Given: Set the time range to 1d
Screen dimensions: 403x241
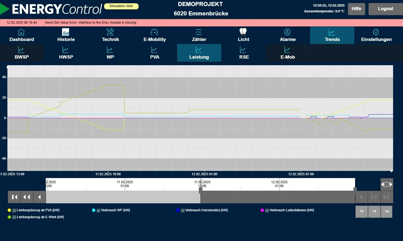Looking at the screenshot, I should point(374,212).
